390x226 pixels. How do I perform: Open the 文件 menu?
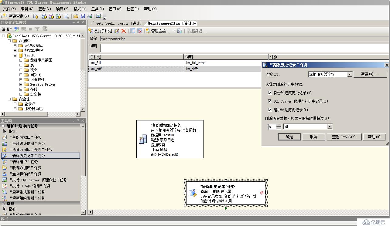(x=9, y=9)
